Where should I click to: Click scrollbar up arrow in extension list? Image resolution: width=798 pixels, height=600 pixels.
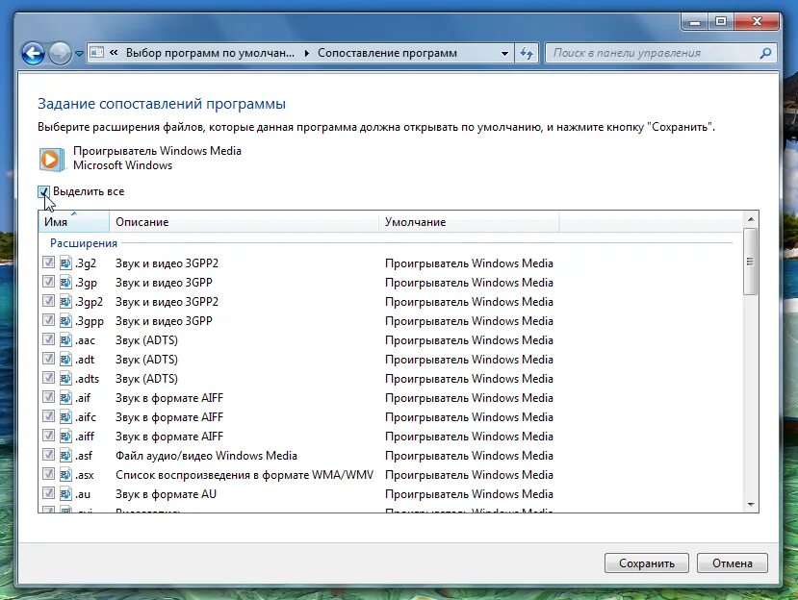tap(751, 219)
